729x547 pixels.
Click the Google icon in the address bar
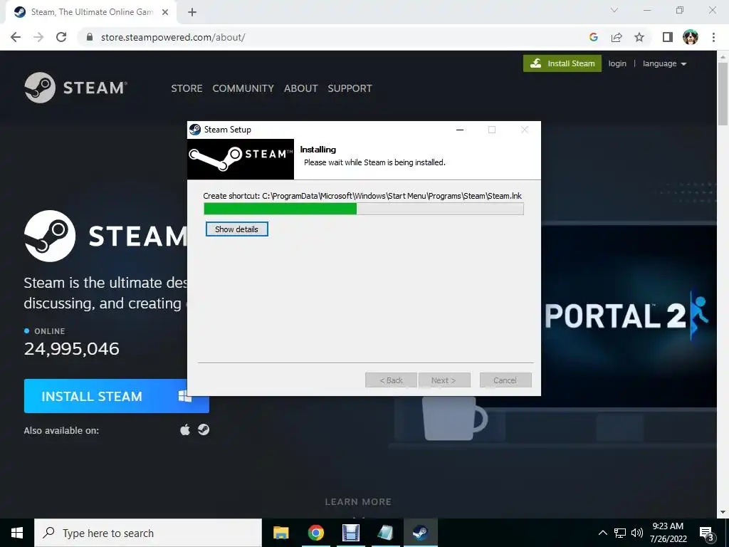coord(593,37)
